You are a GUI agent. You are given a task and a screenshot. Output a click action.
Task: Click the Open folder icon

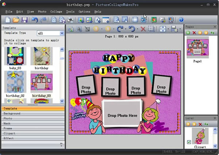pos(16,20)
